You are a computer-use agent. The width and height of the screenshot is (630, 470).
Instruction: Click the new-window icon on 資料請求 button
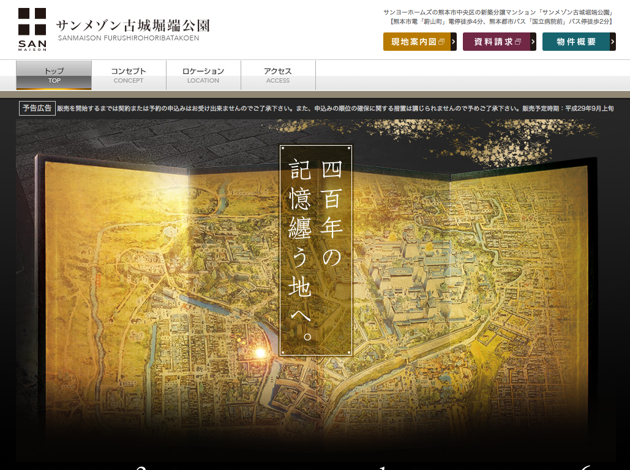pyautogui.click(x=518, y=42)
